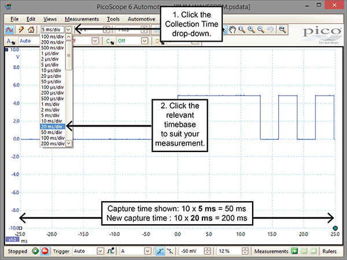Click timebase list scroll-up arrow

coord(69,37)
